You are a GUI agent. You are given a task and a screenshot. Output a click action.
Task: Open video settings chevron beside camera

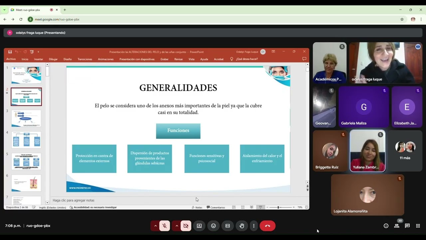pyautogui.click(x=176, y=226)
